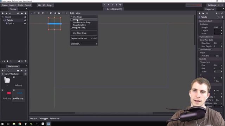This screenshot has width=225, height=126.
Task: Create new scene icon in Scene dock
Action: (x=2, y=13)
